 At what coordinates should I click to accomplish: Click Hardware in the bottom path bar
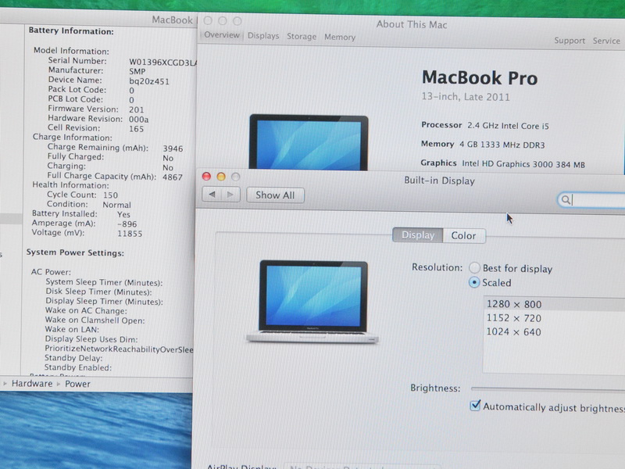pyautogui.click(x=32, y=384)
